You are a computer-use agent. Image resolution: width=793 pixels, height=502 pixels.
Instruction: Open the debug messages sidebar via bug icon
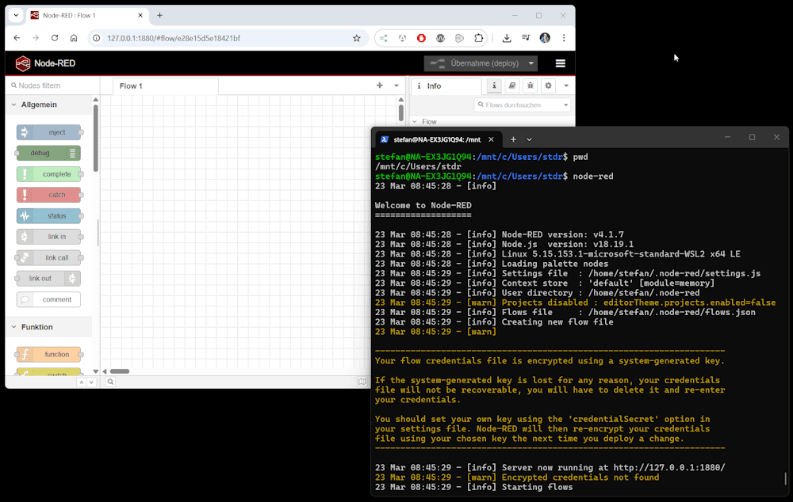[529, 86]
